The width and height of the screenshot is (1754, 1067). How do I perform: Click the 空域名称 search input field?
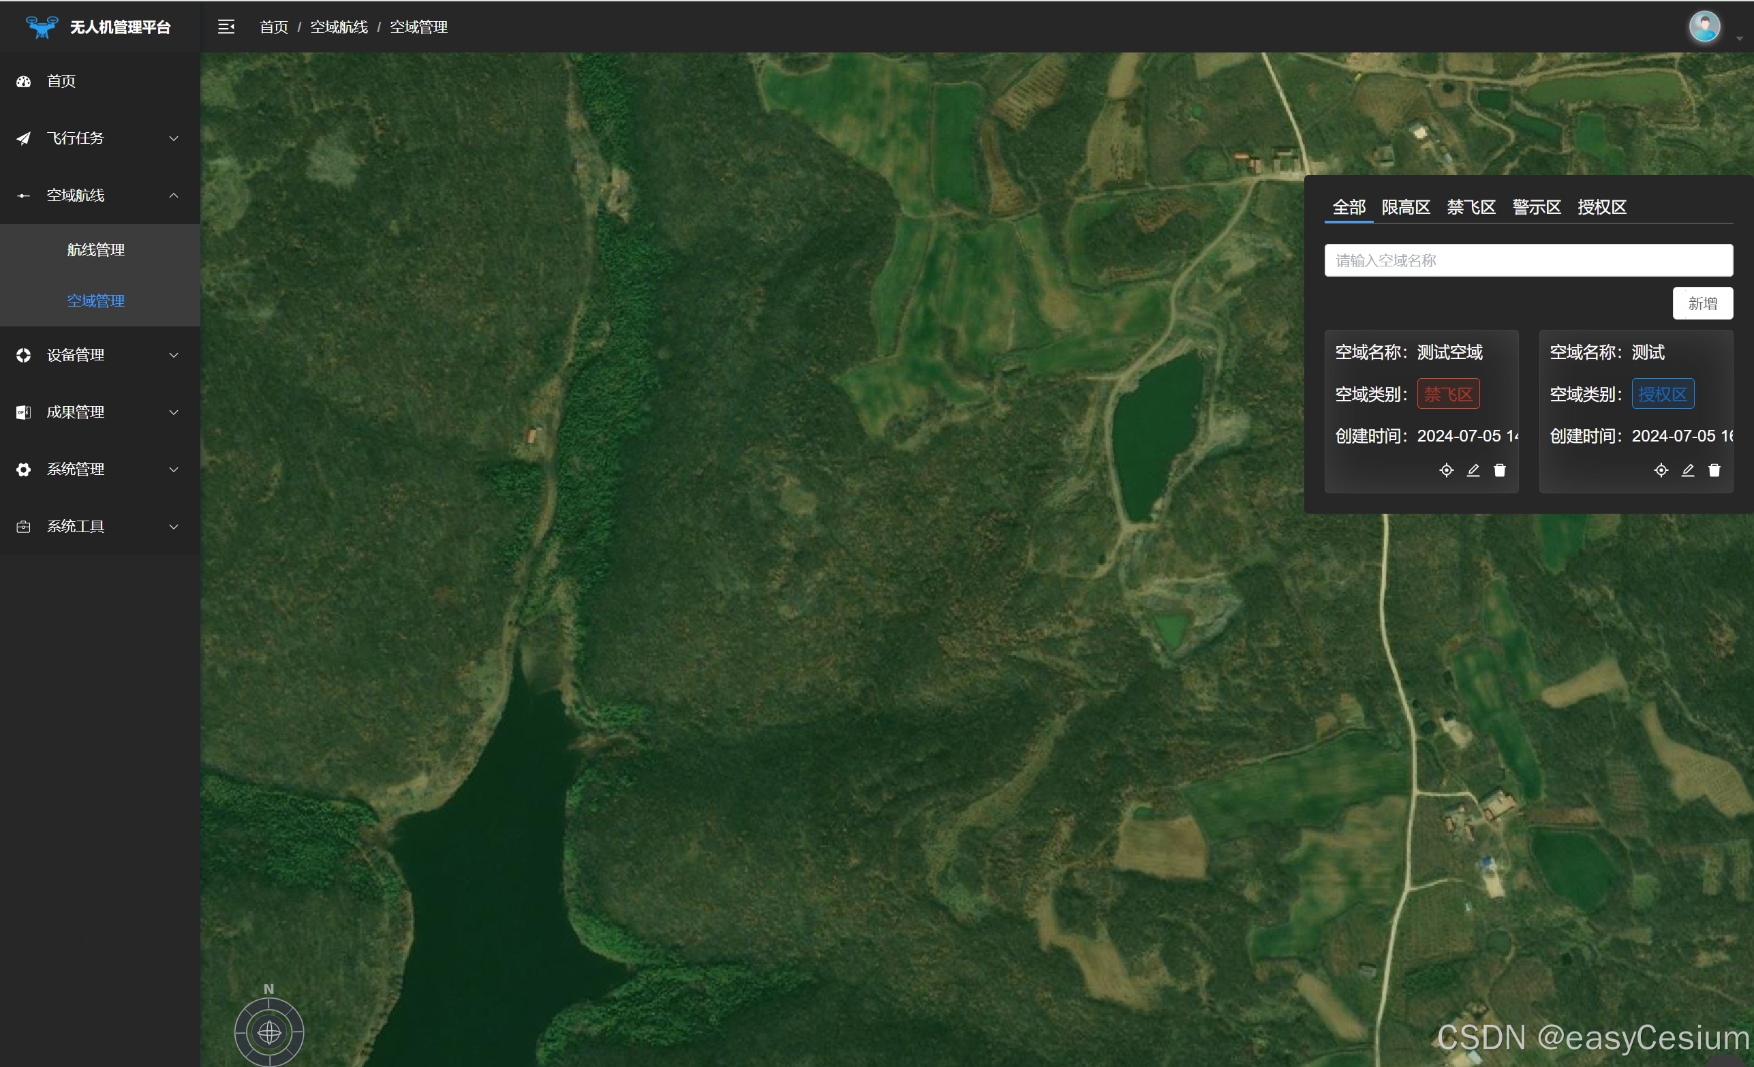[x=1528, y=260]
